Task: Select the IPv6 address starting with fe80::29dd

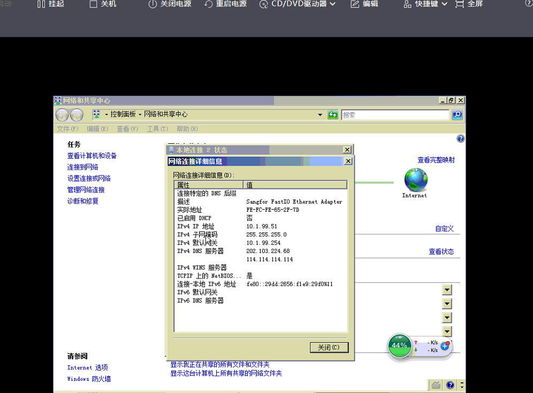Action: [290, 284]
